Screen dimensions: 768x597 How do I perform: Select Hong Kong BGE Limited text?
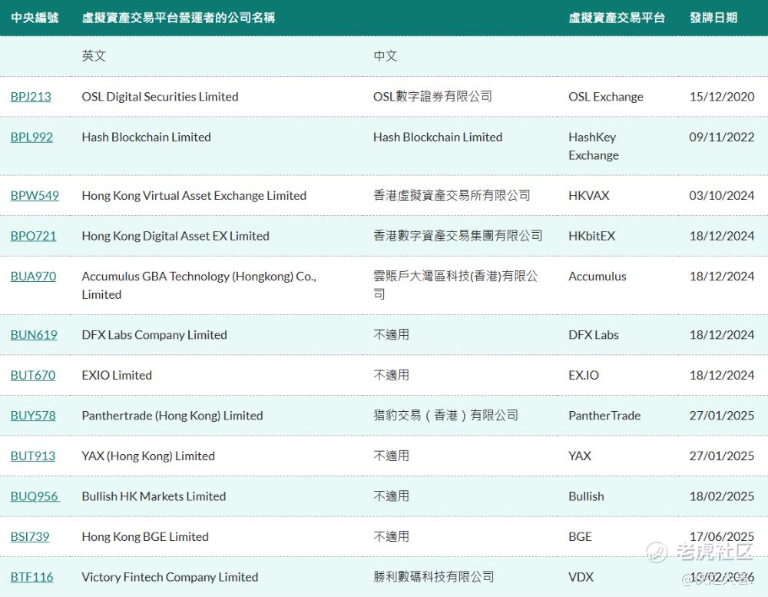(145, 537)
